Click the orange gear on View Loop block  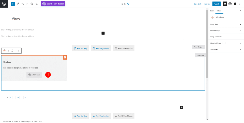pos(65,57)
